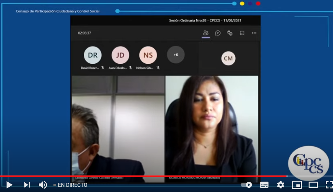
Task: Open the video settings gear
Action: [x=281, y=185]
